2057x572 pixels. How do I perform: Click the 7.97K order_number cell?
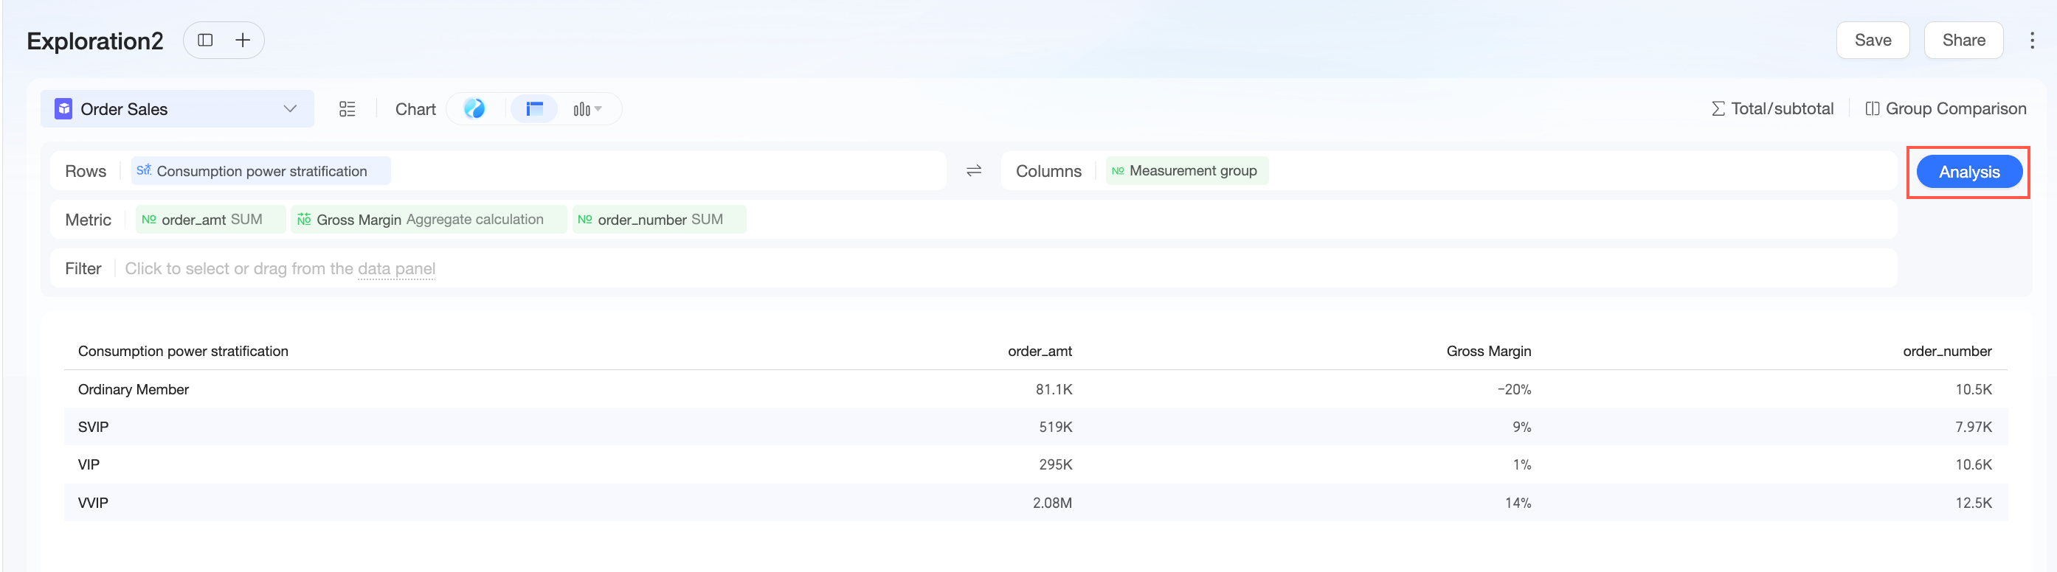click(x=1973, y=427)
